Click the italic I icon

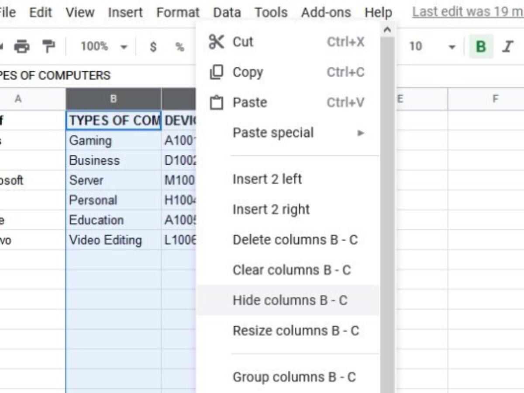pyautogui.click(x=507, y=46)
